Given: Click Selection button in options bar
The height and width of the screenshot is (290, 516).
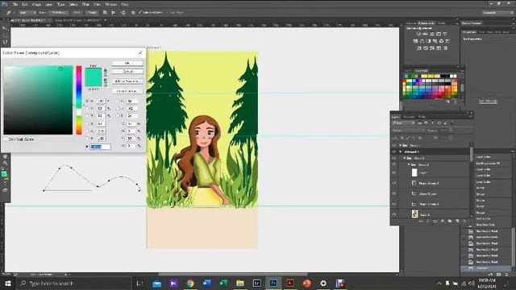Looking at the screenshot, I should pos(59,13).
